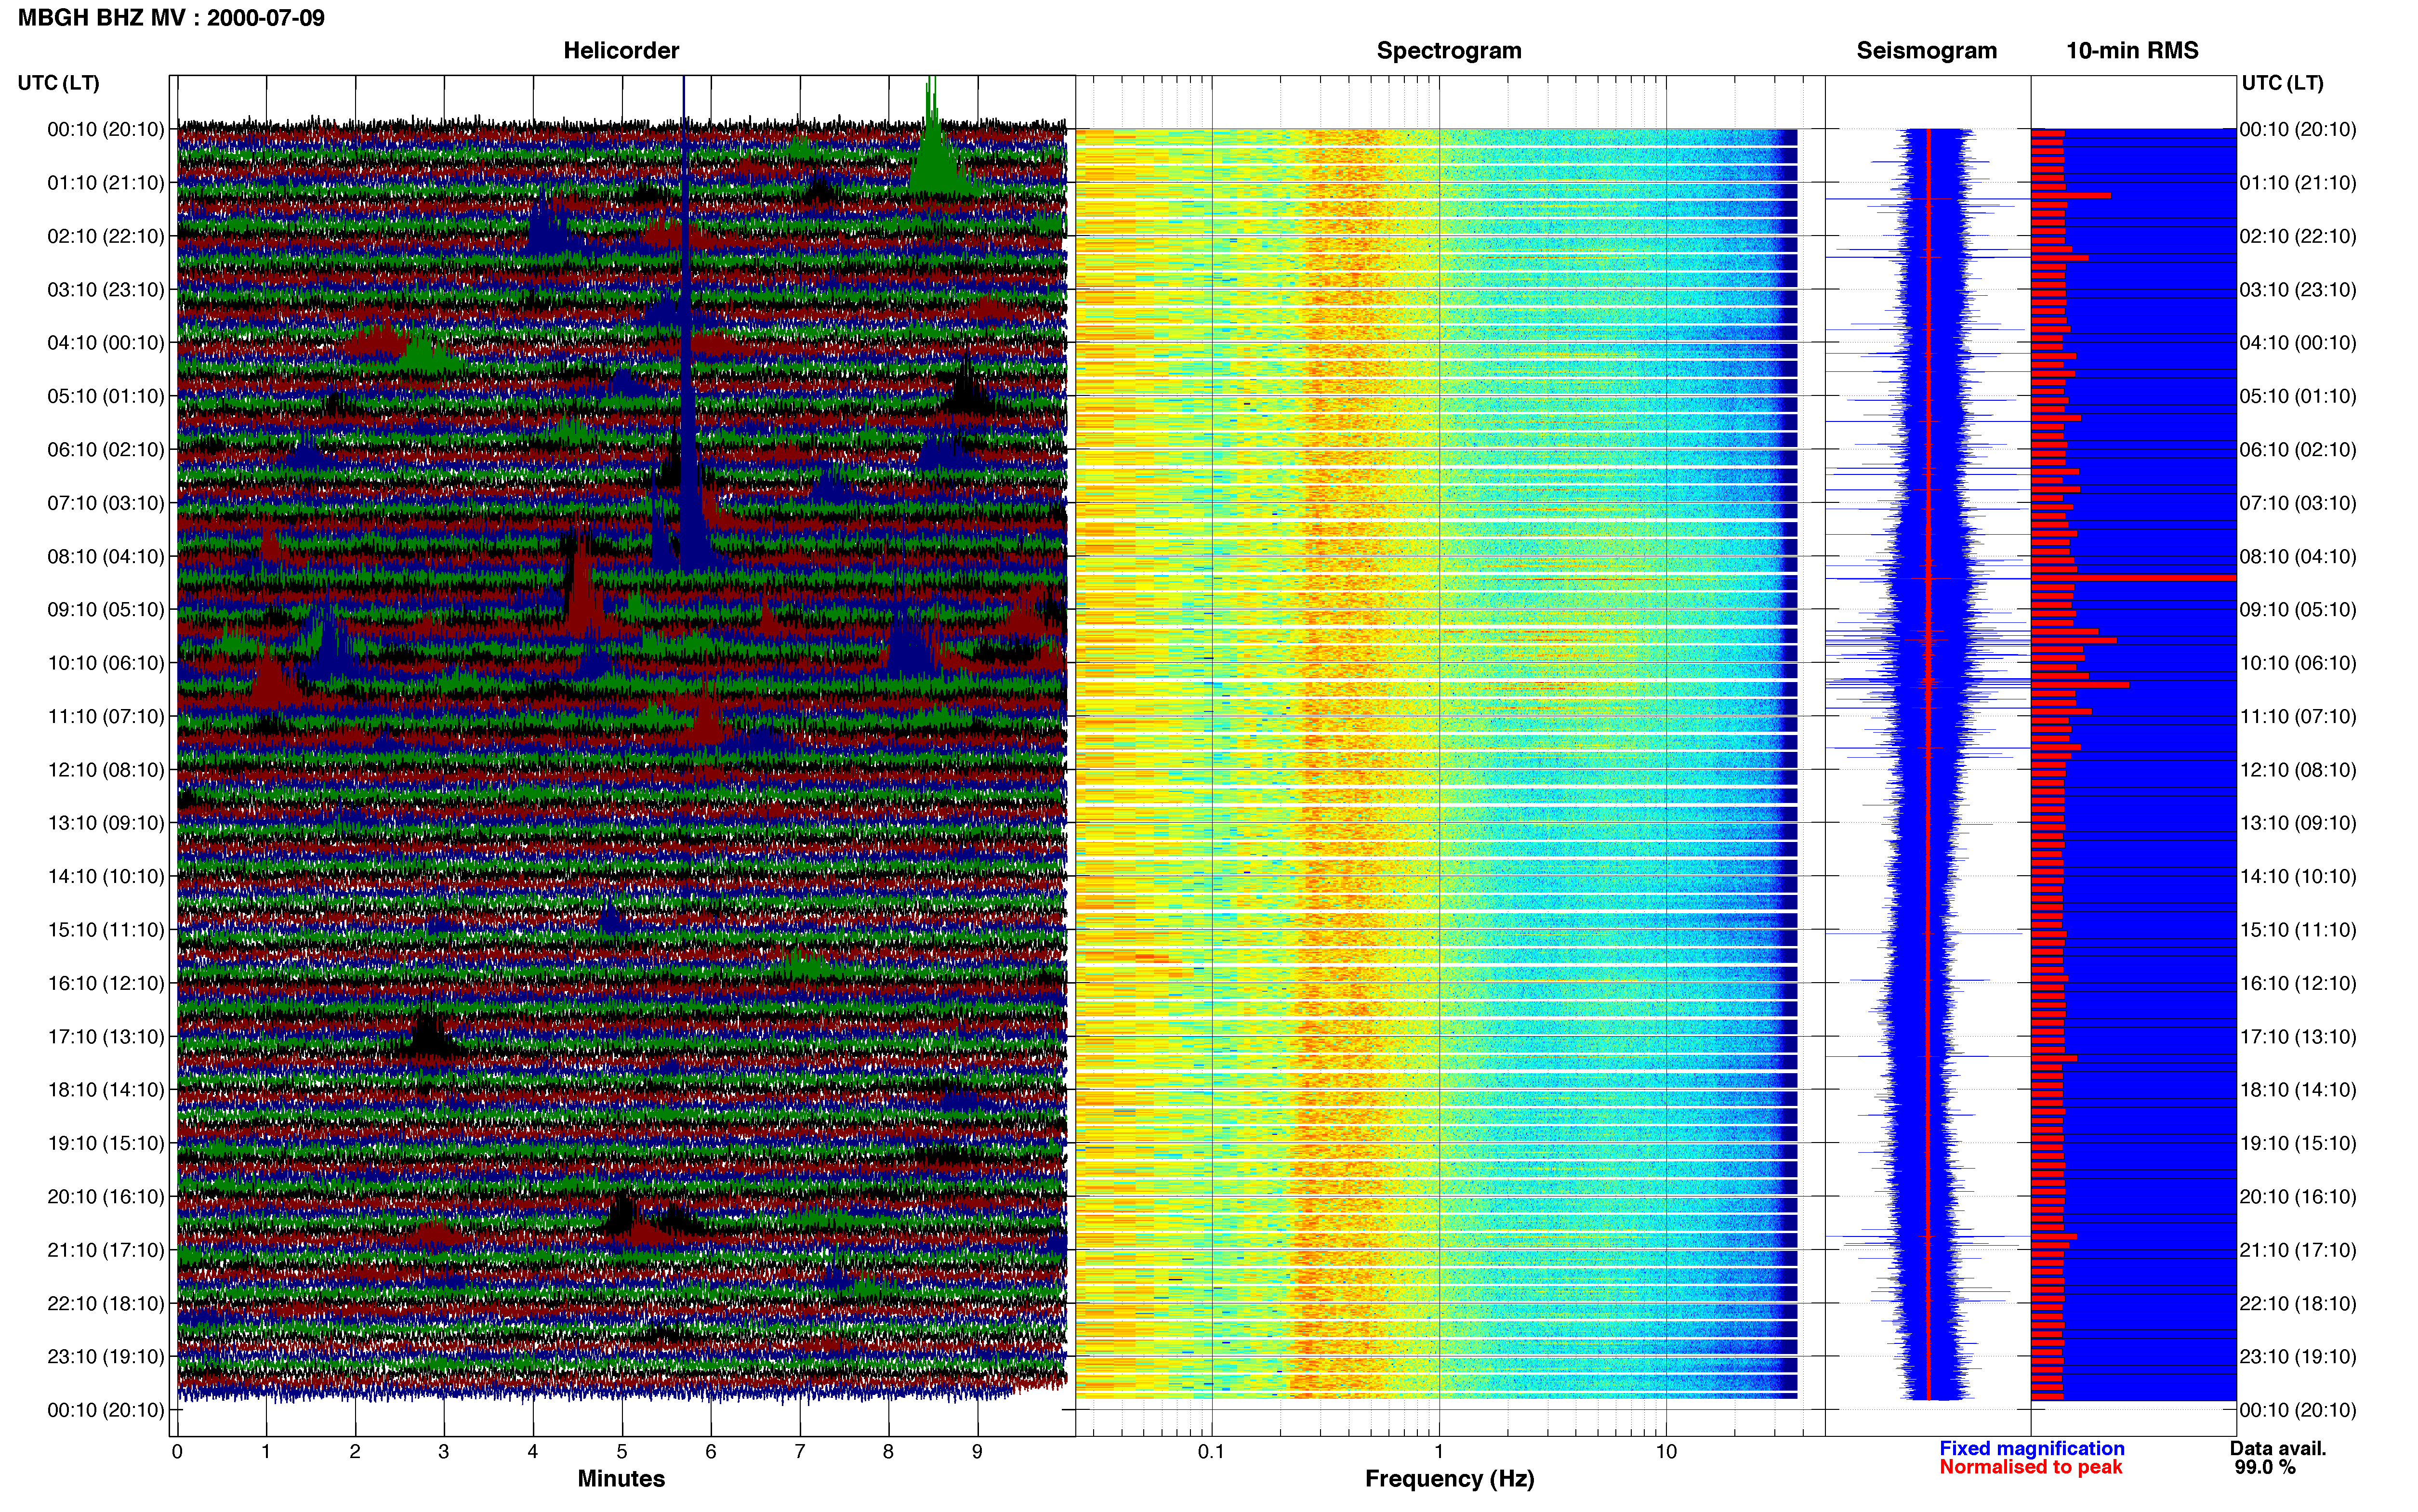Screen dimensions: 2418x1512
Task: Click left time label '16:10 (12:10)'
Action: point(106,983)
